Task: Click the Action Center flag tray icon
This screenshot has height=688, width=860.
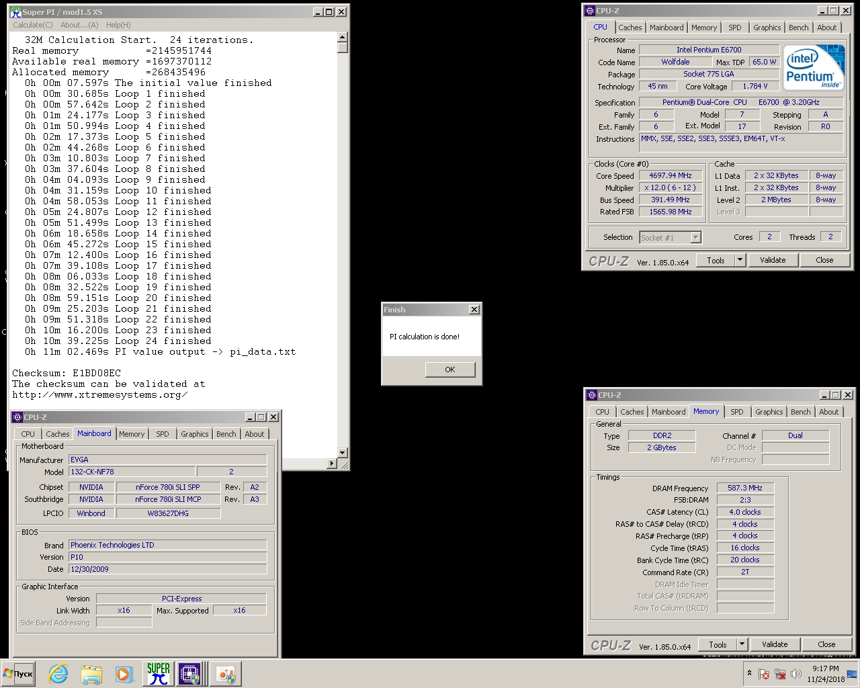Action: (x=763, y=674)
